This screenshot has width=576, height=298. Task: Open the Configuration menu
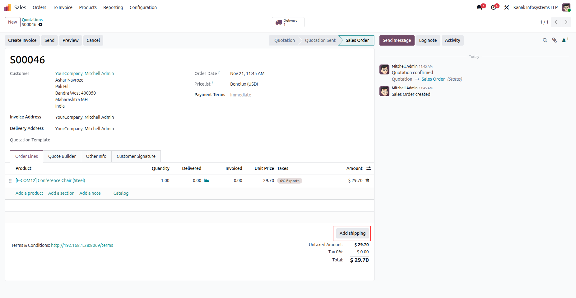[x=143, y=7]
